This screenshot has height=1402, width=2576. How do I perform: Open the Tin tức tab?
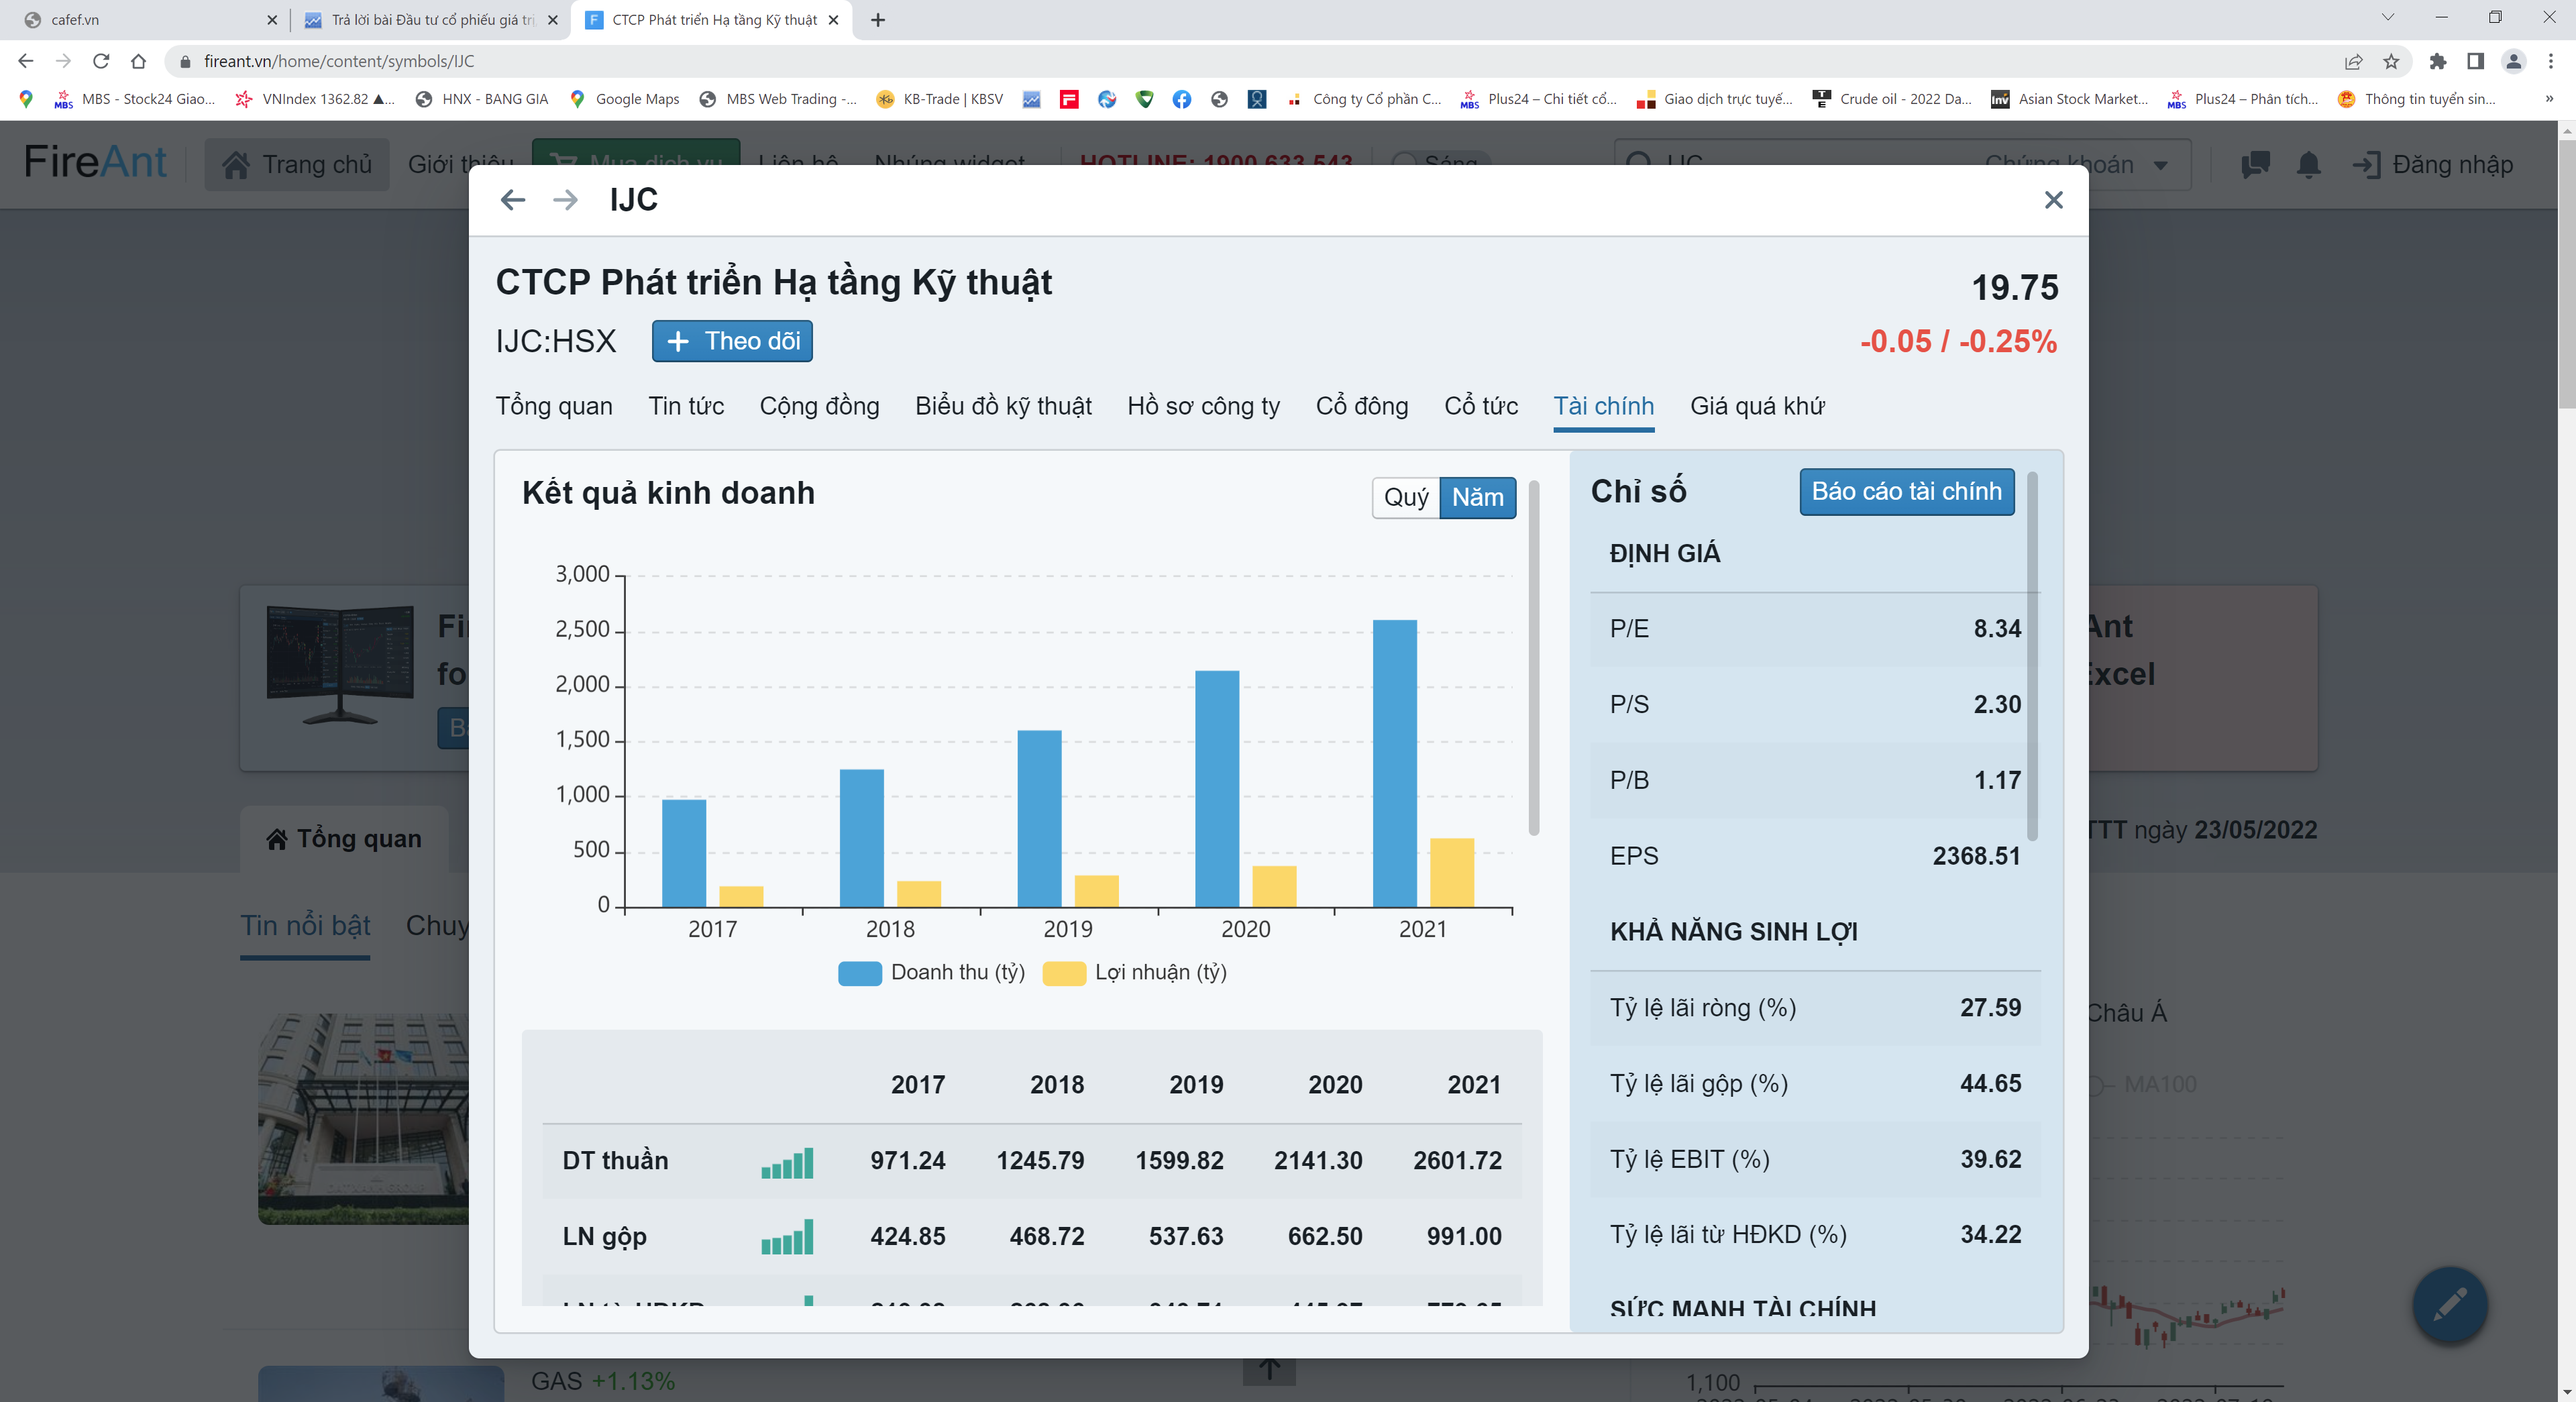[686, 406]
